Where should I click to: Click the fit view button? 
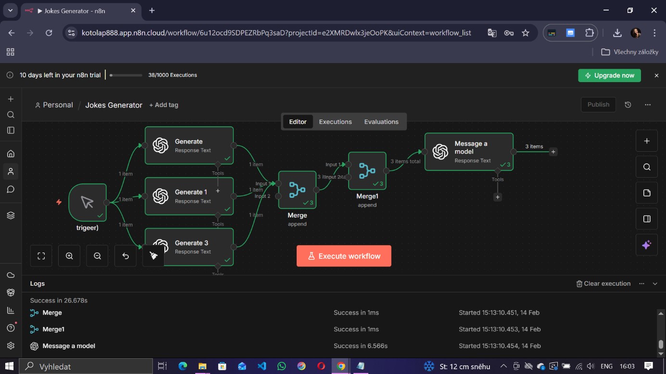[41, 256]
